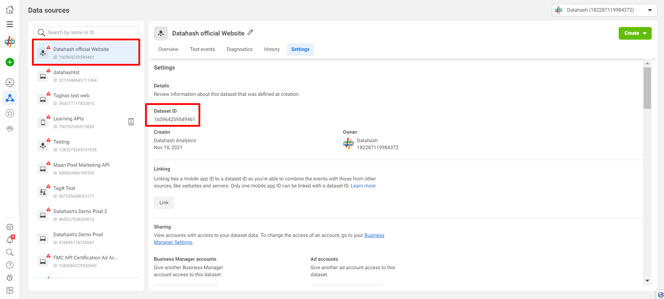Click the dataset icon beside page title
664x299 pixels.
(x=161, y=33)
